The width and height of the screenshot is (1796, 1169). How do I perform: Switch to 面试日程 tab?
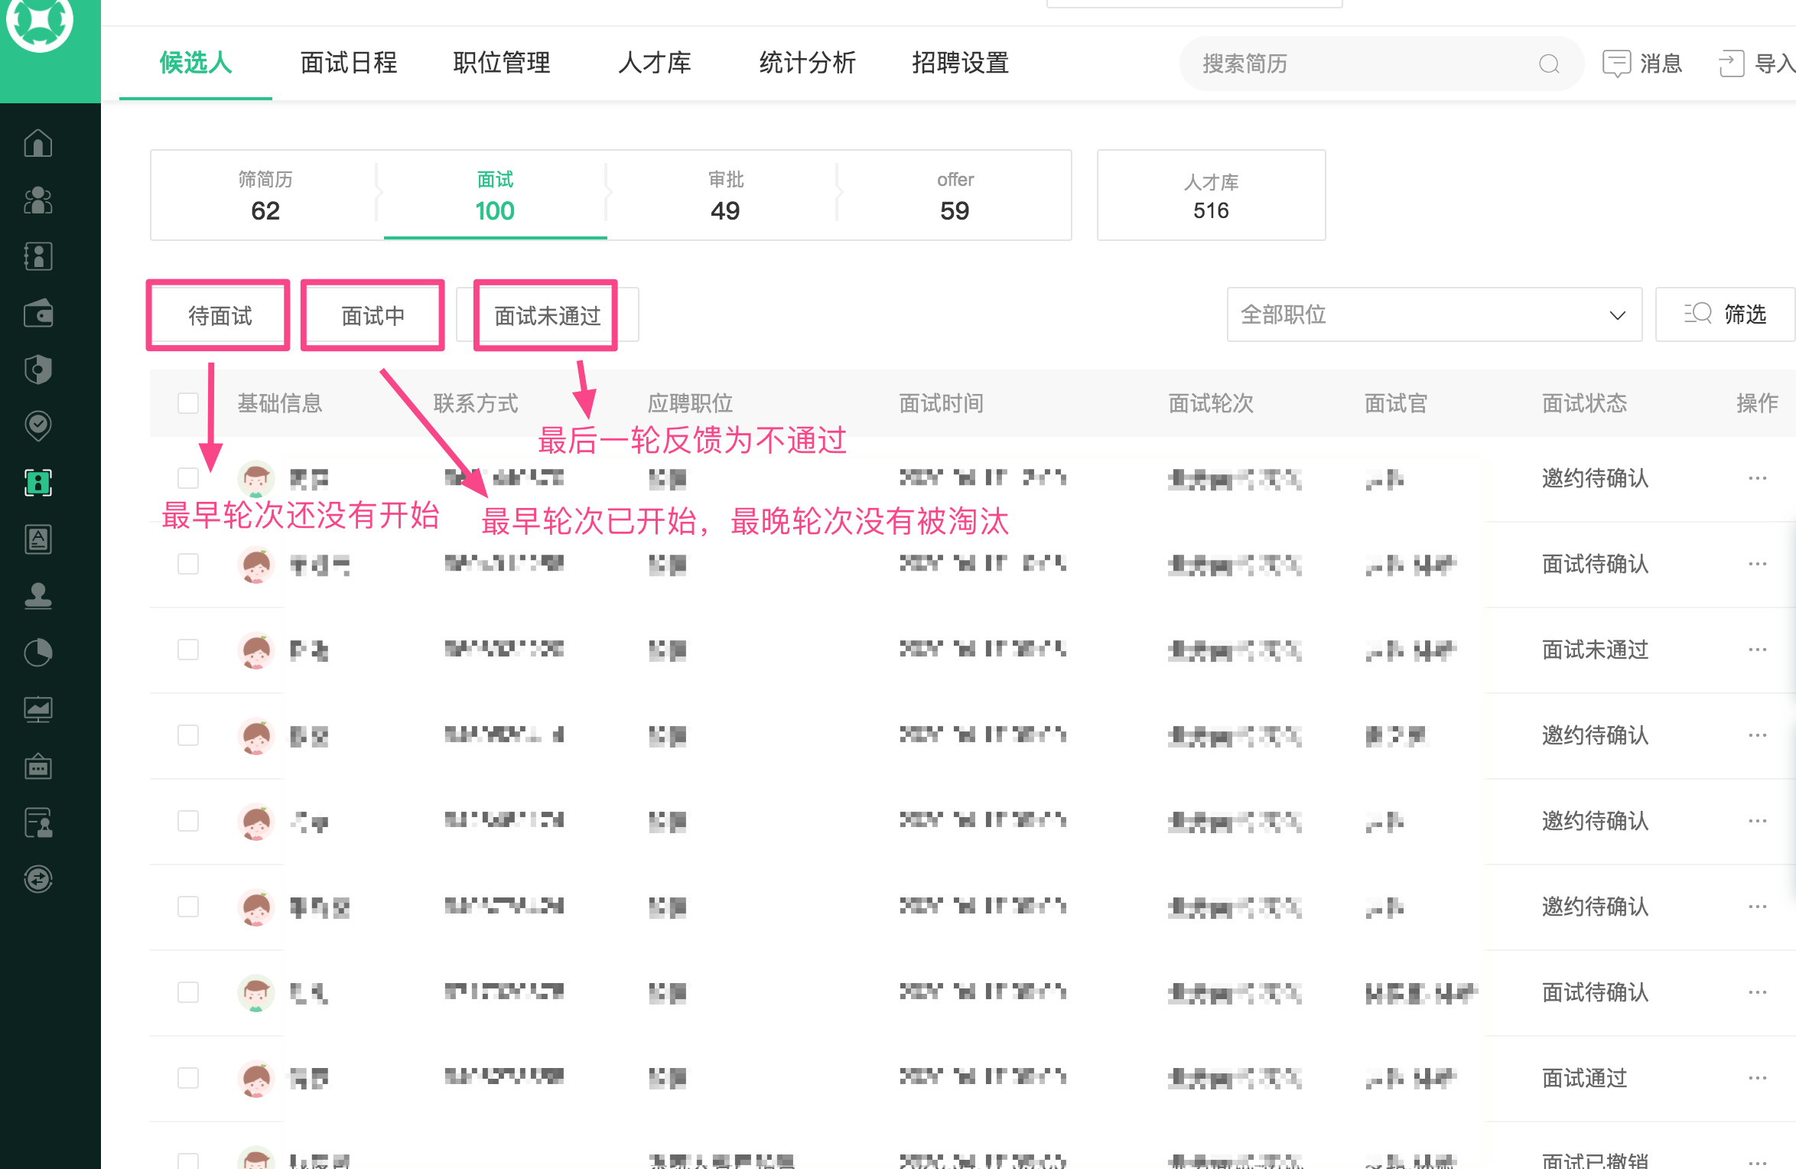pos(349,63)
